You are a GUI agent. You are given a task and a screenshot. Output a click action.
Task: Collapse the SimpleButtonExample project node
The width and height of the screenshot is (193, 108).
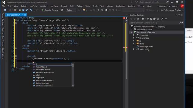131,32
